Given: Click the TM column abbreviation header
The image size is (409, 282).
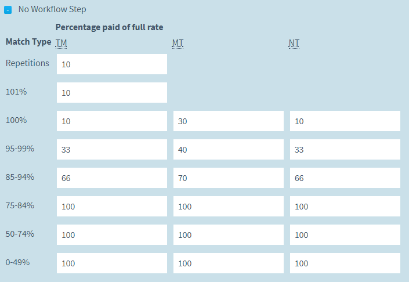Looking at the screenshot, I should 61,43.
